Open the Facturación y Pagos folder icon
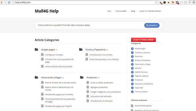The height and width of the screenshot is (111, 196). pos(36,77)
